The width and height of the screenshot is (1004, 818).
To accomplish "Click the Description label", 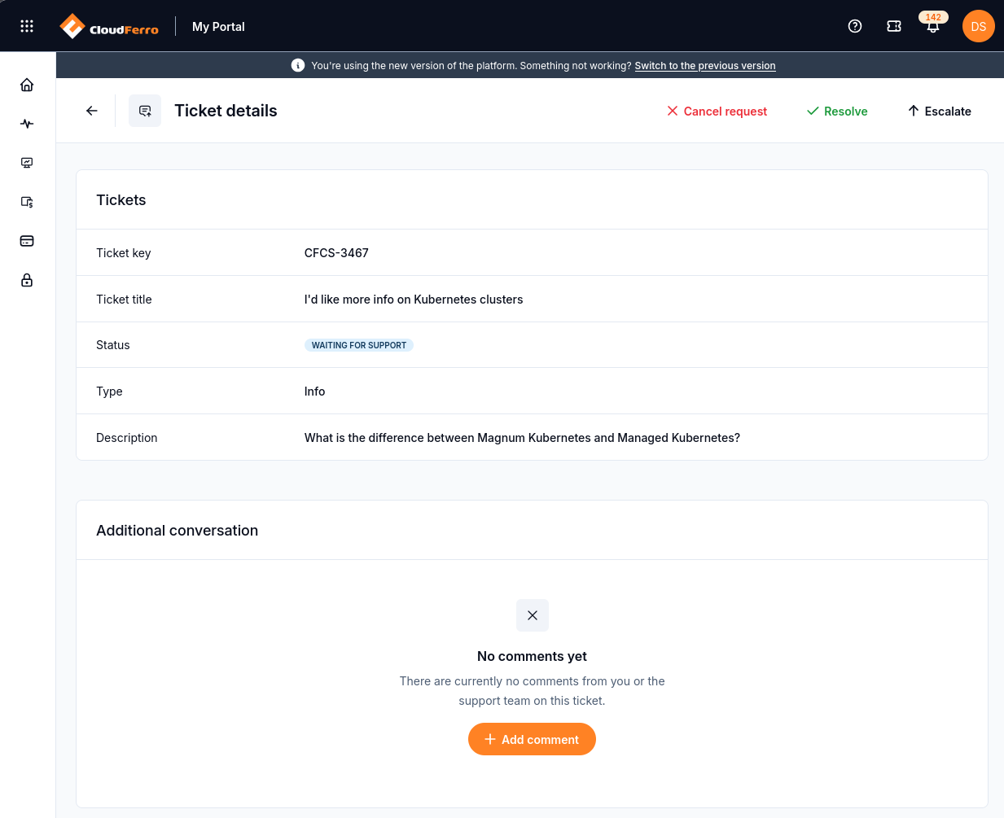I will click(x=127, y=438).
